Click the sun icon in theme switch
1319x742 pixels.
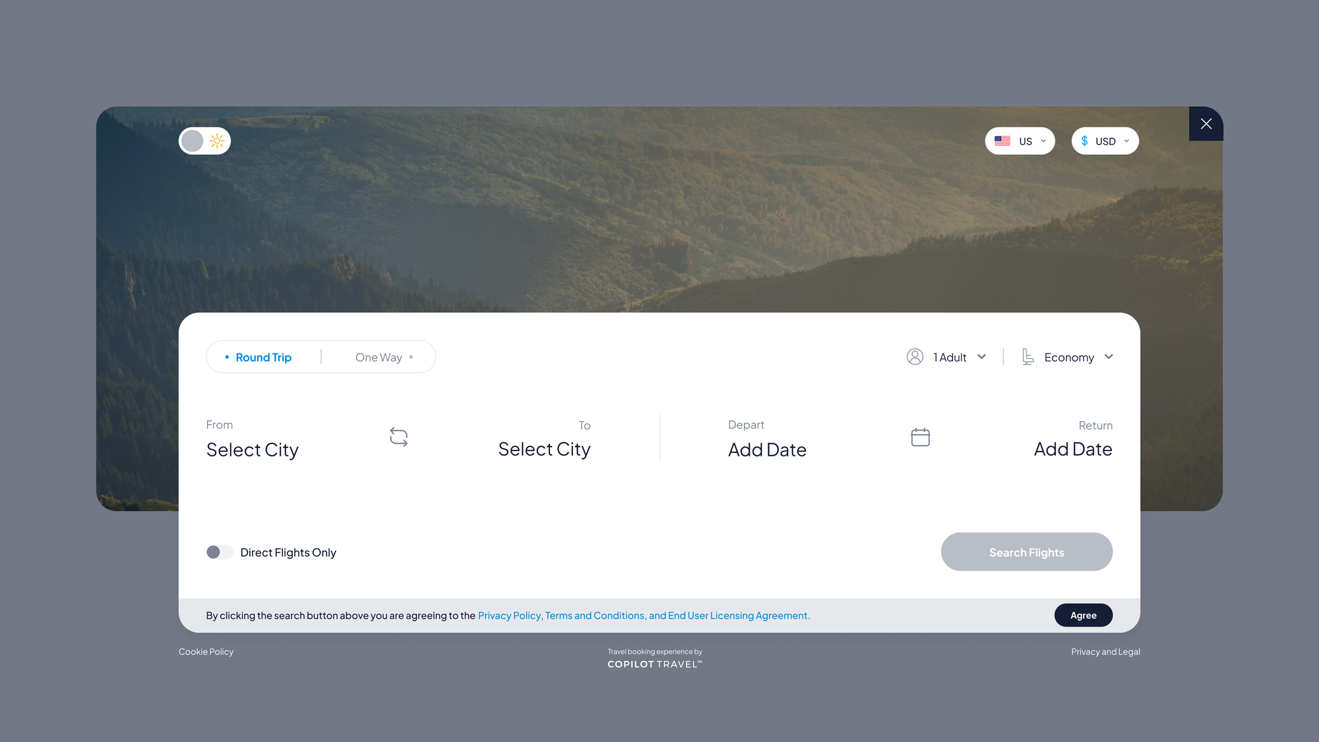point(217,140)
